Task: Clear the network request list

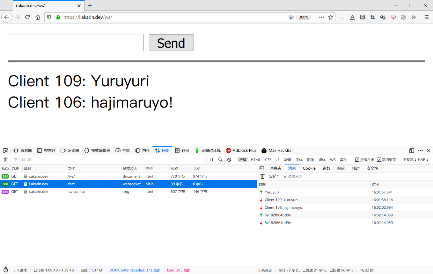Action: tap(5, 159)
